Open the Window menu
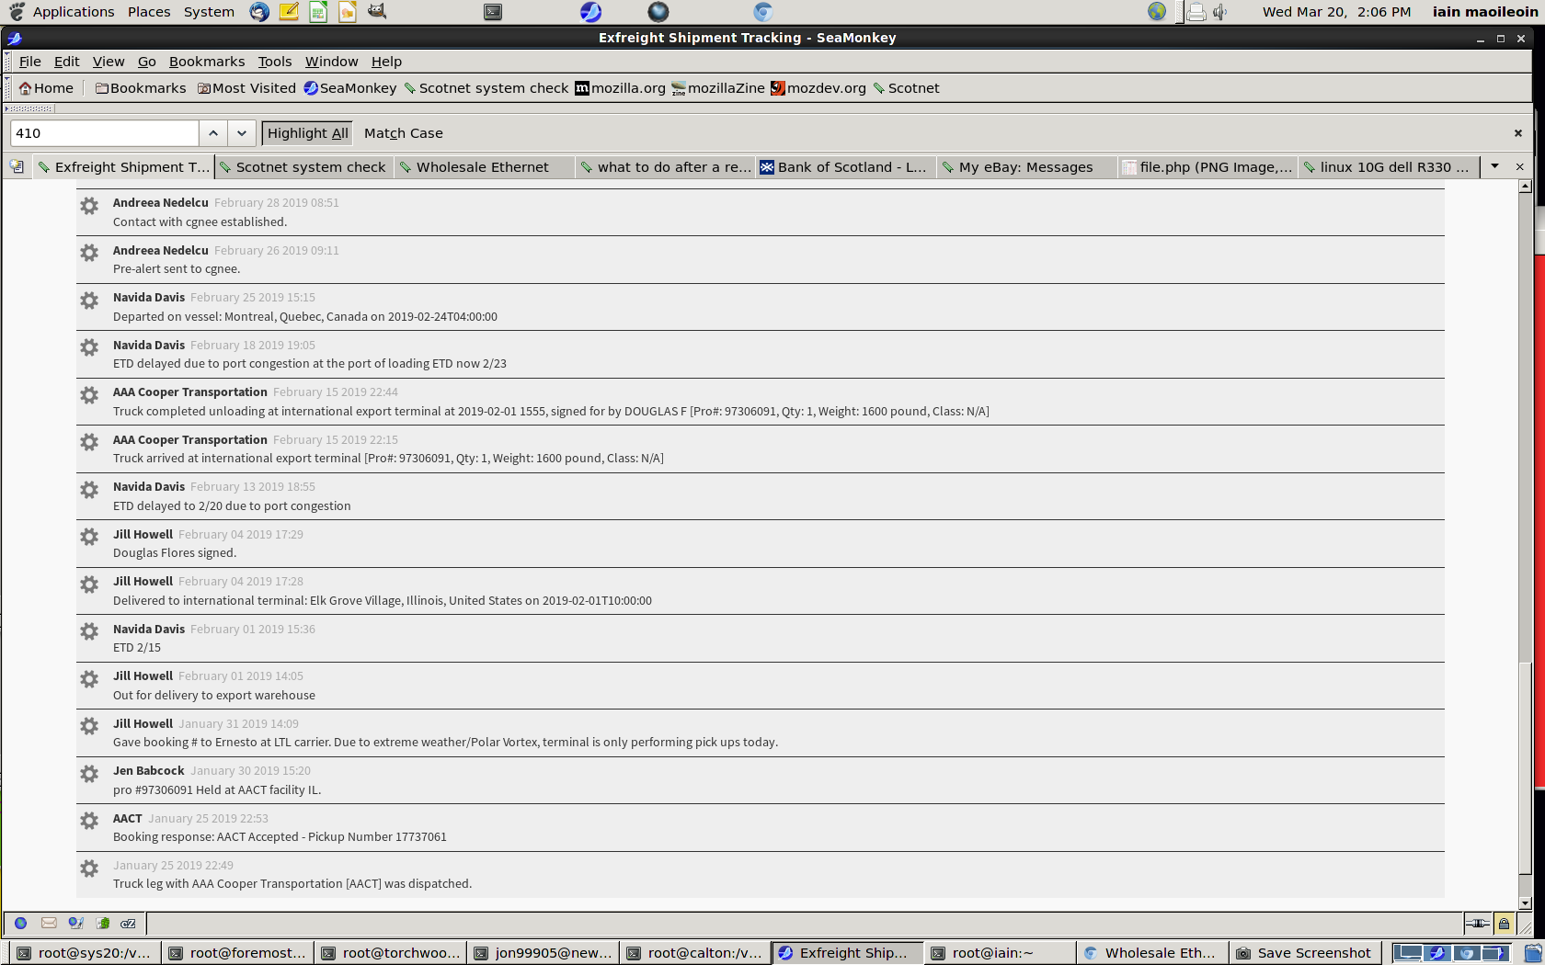This screenshot has height=965, width=1545. [332, 62]
